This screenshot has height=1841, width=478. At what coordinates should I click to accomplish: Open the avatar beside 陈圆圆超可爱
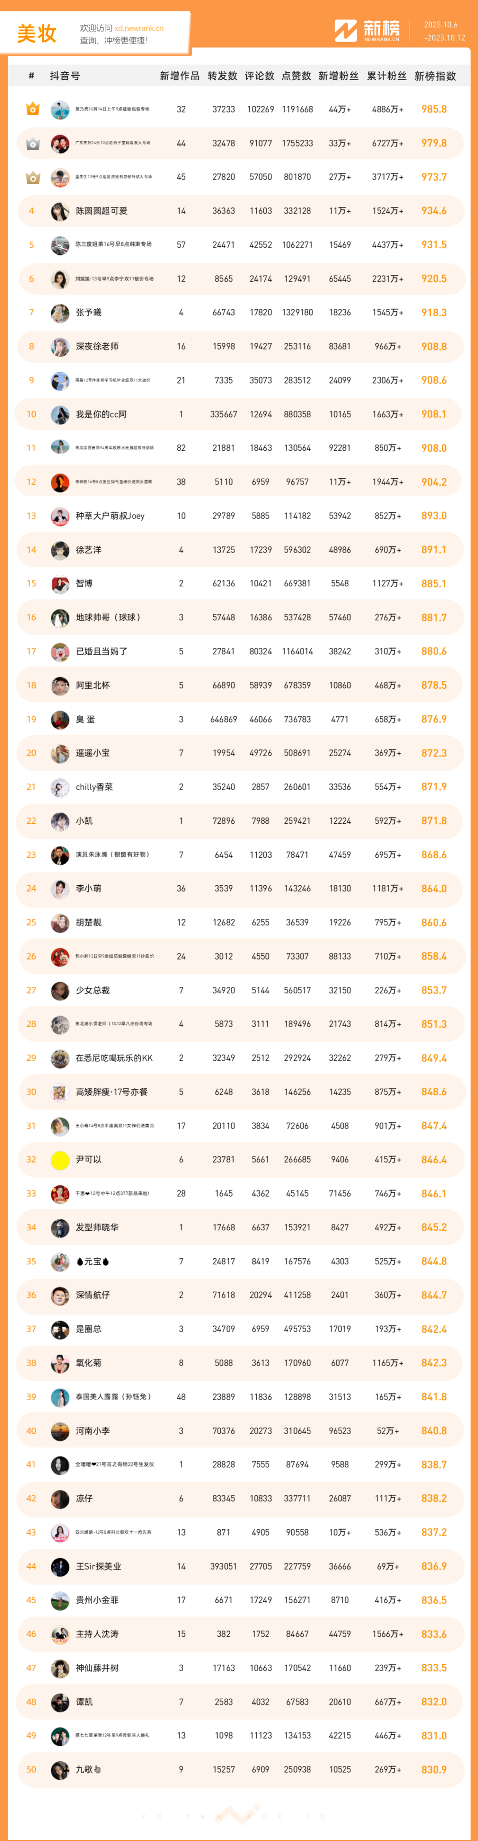[60, 211]
